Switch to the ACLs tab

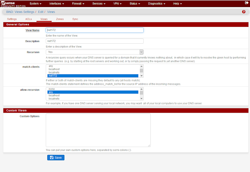click(29, 19)
